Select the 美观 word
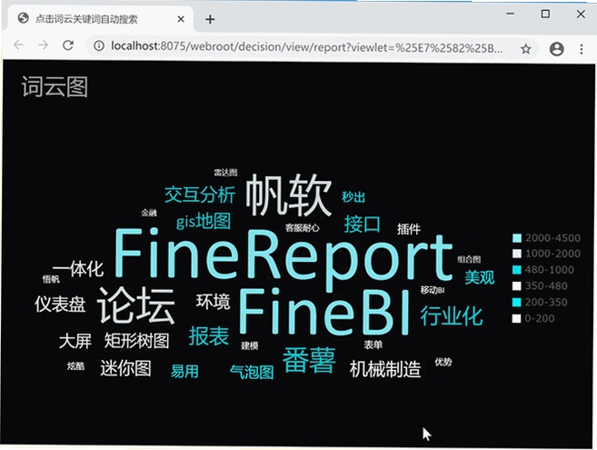The width and height of the screenshot is (597, 450). 480,277
